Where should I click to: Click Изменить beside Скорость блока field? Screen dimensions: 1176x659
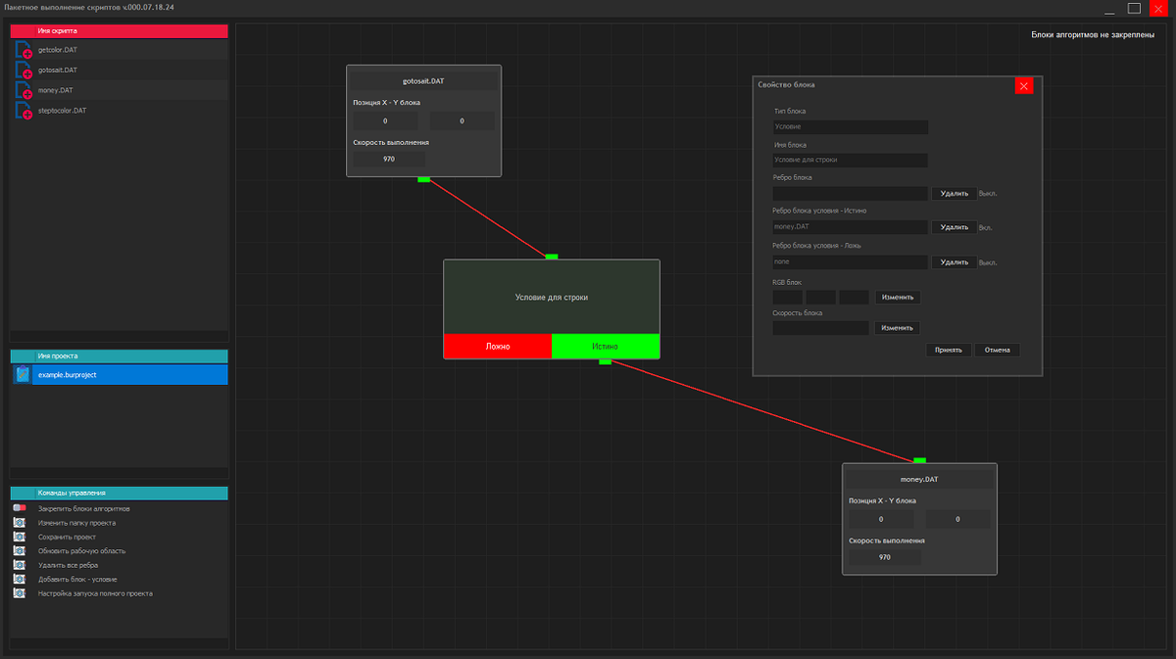898,328
